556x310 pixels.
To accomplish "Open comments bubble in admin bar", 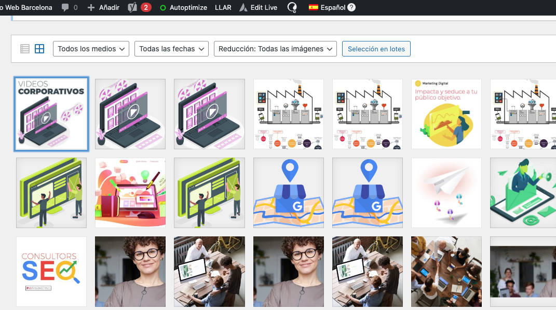I will pyautogui.click(x=65, y=7).
